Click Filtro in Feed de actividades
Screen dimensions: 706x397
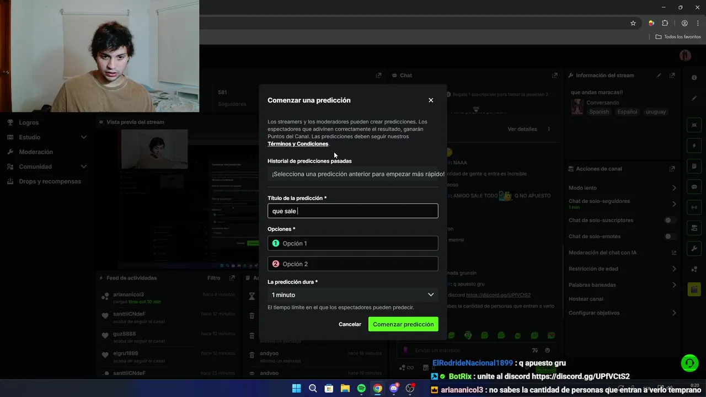(x=213, y=278)
